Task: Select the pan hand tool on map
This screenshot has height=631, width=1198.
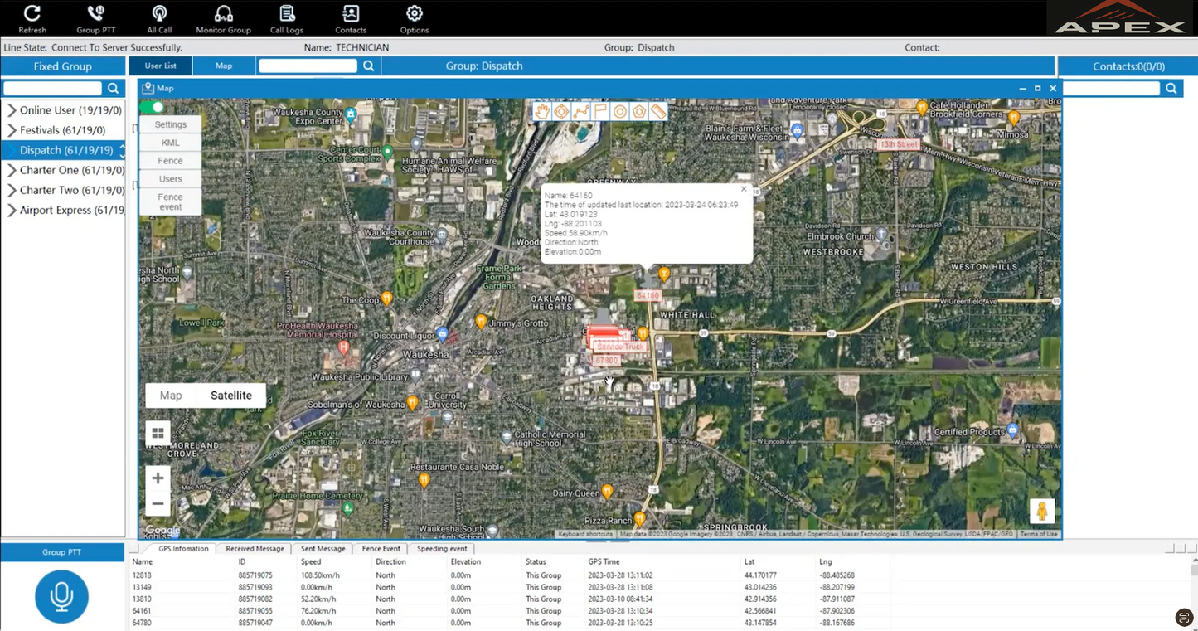Action: click(542, 111)
